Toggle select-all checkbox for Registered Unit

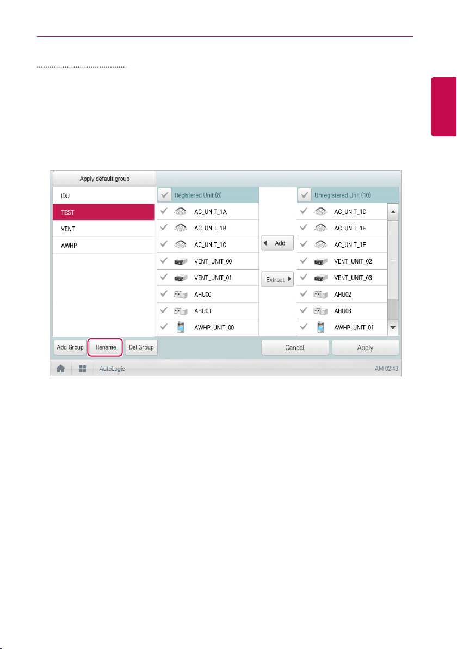(x=165, y=195)
